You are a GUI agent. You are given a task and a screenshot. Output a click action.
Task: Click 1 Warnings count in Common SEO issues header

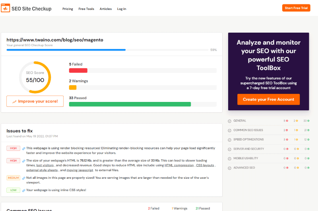click(x=180, y=208)
